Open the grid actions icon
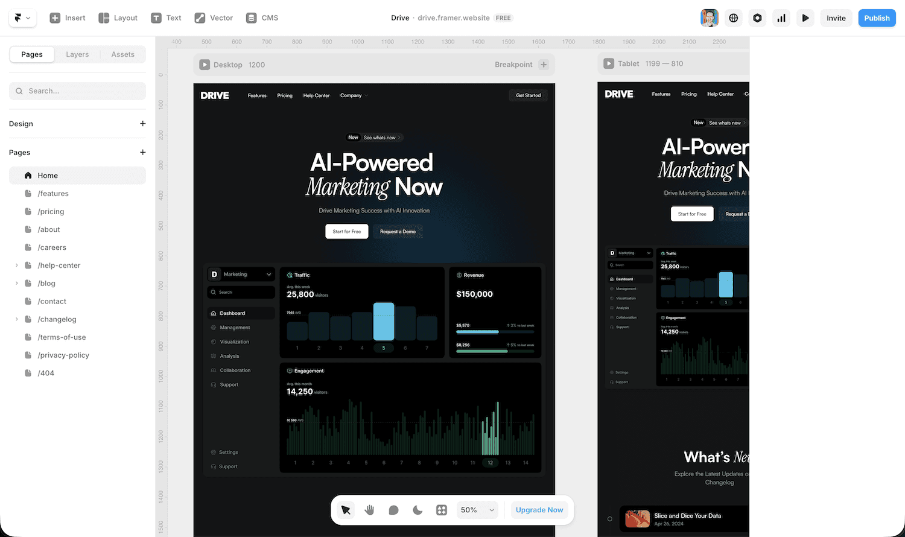Image resolution: width=905 pixels, height=537 pixels. coord(442,510)
